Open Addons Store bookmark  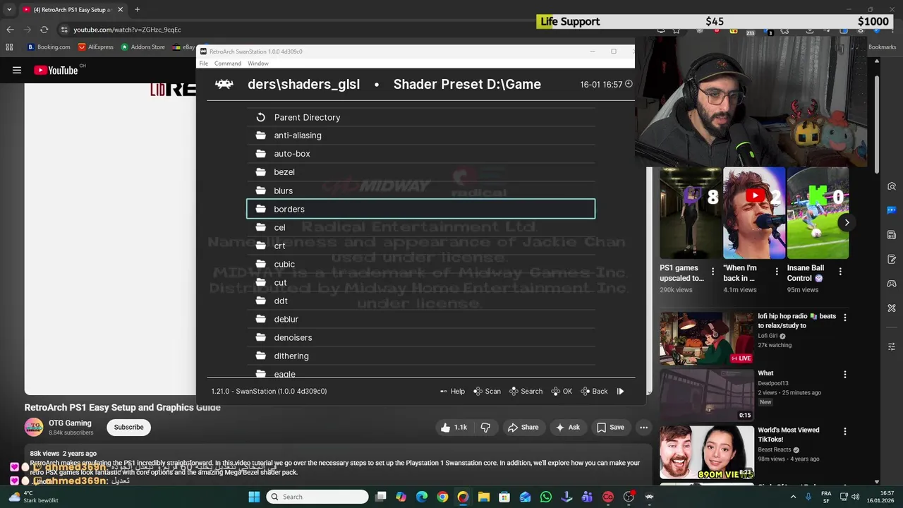click(x=143, y=47)
